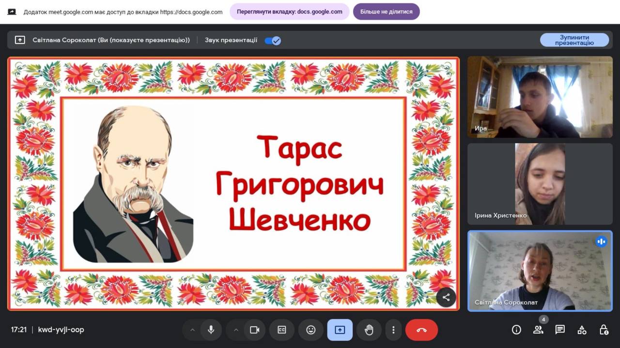Expand microphone audio settings arrow
The image size is (620, 348).
point(192,330)
